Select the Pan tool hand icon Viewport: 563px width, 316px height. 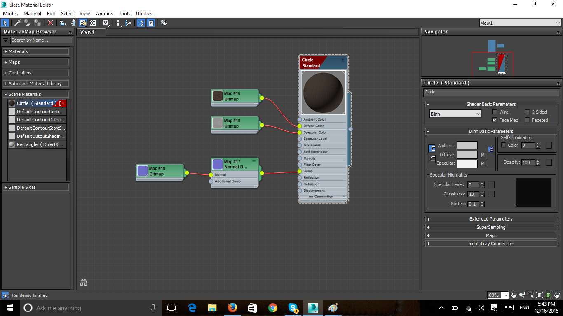click(x=514, y=295)
